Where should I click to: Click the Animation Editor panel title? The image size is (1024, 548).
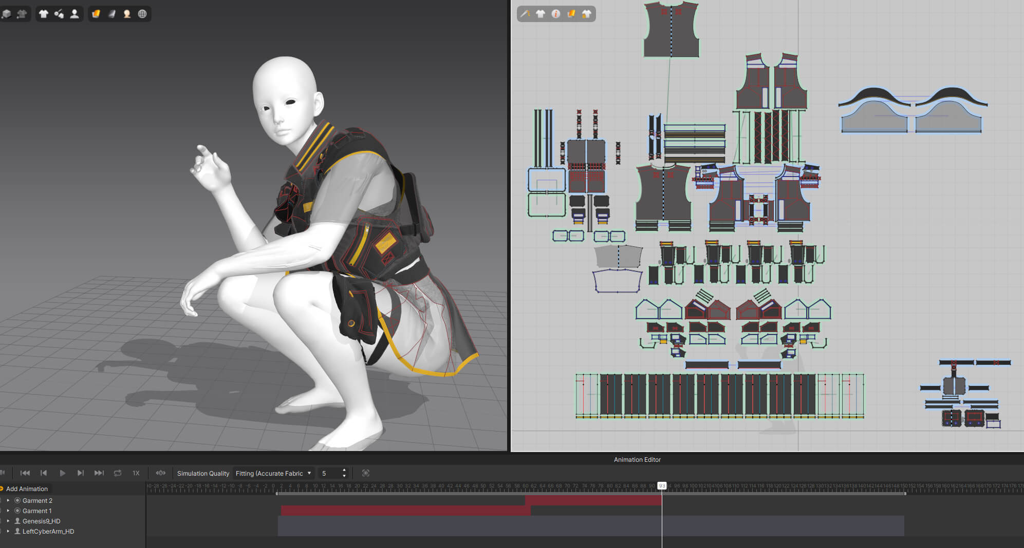point(637,459)
